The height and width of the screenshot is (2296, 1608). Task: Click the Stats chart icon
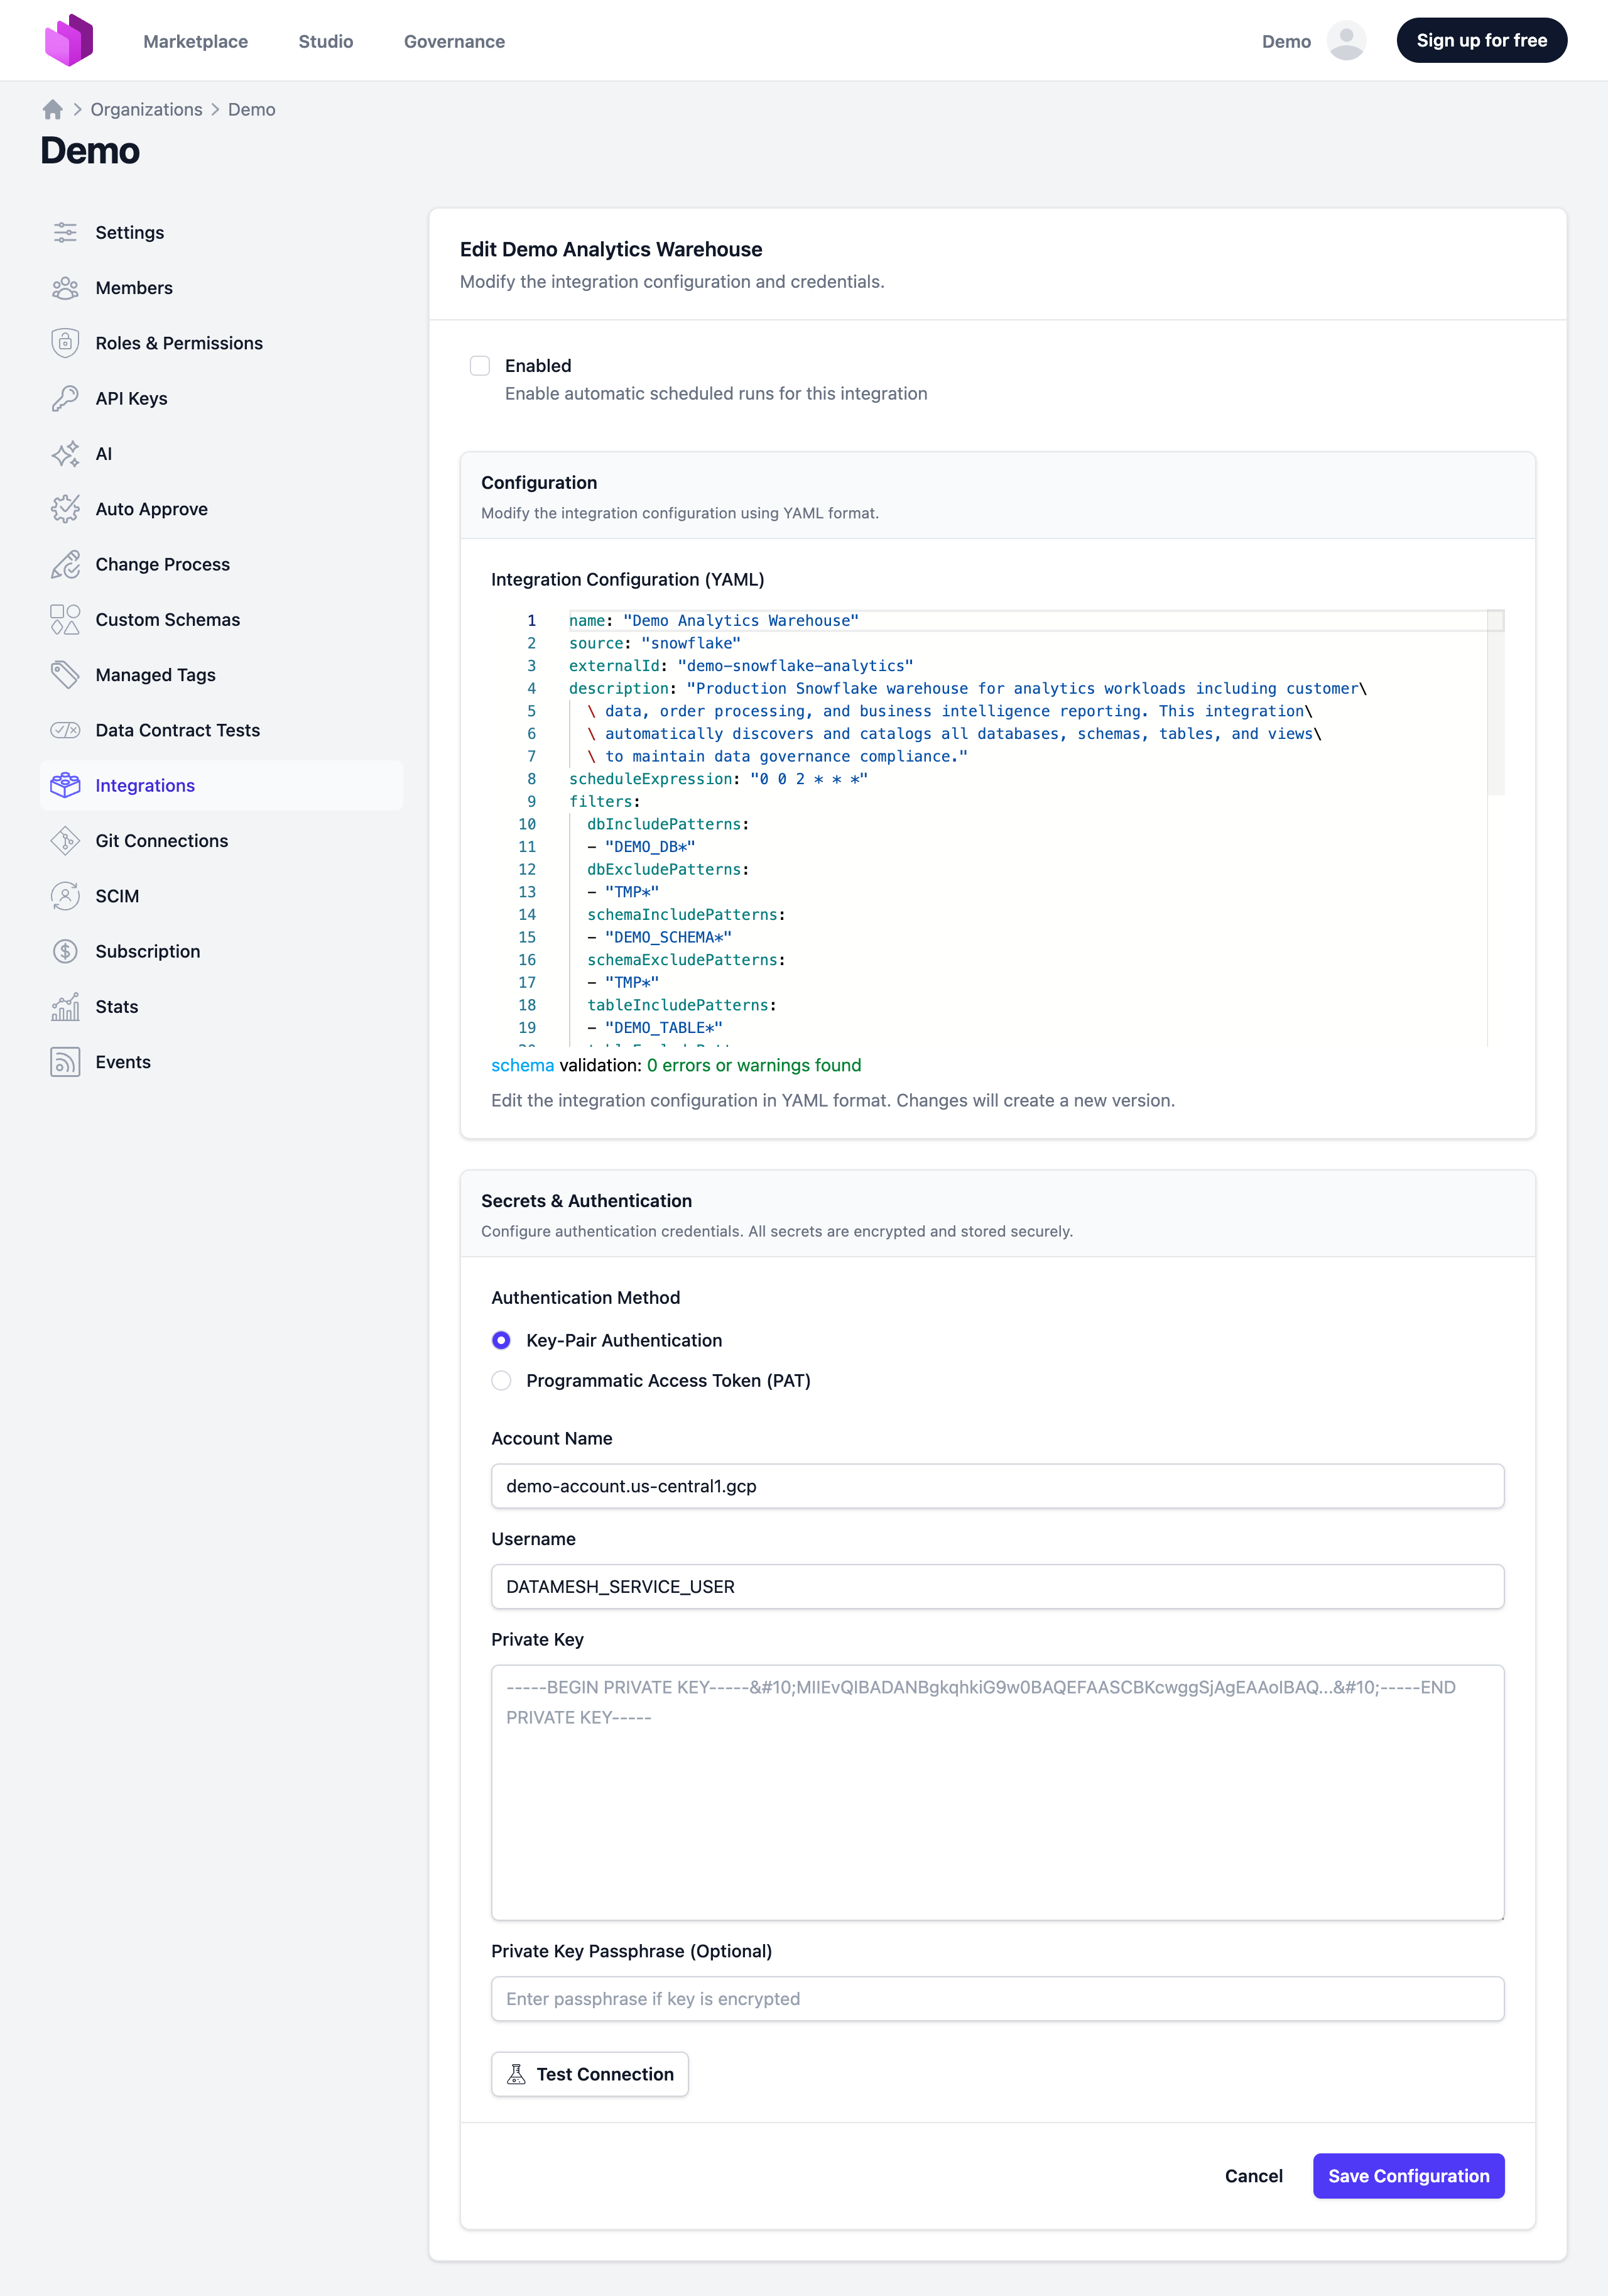pos(65,1007)
